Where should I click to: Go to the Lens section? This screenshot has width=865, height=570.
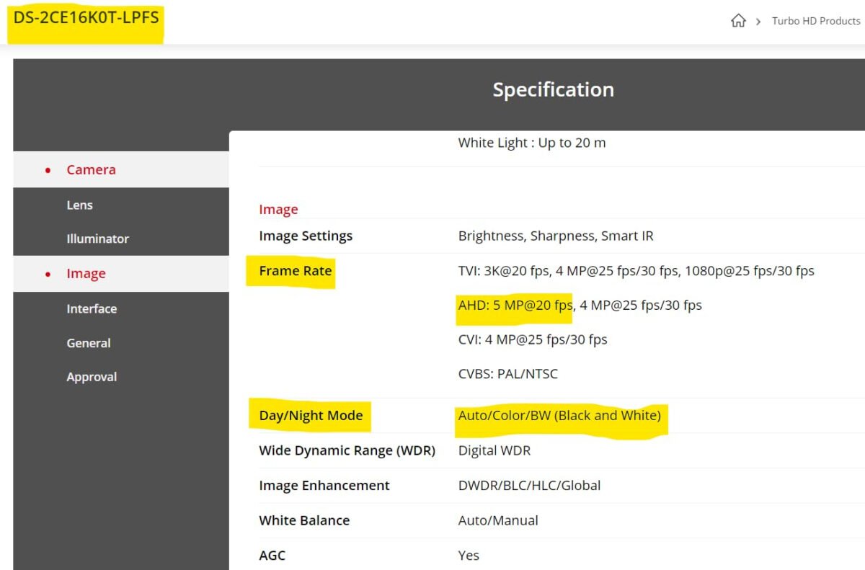pyautogui.click(x=79, y=205)
